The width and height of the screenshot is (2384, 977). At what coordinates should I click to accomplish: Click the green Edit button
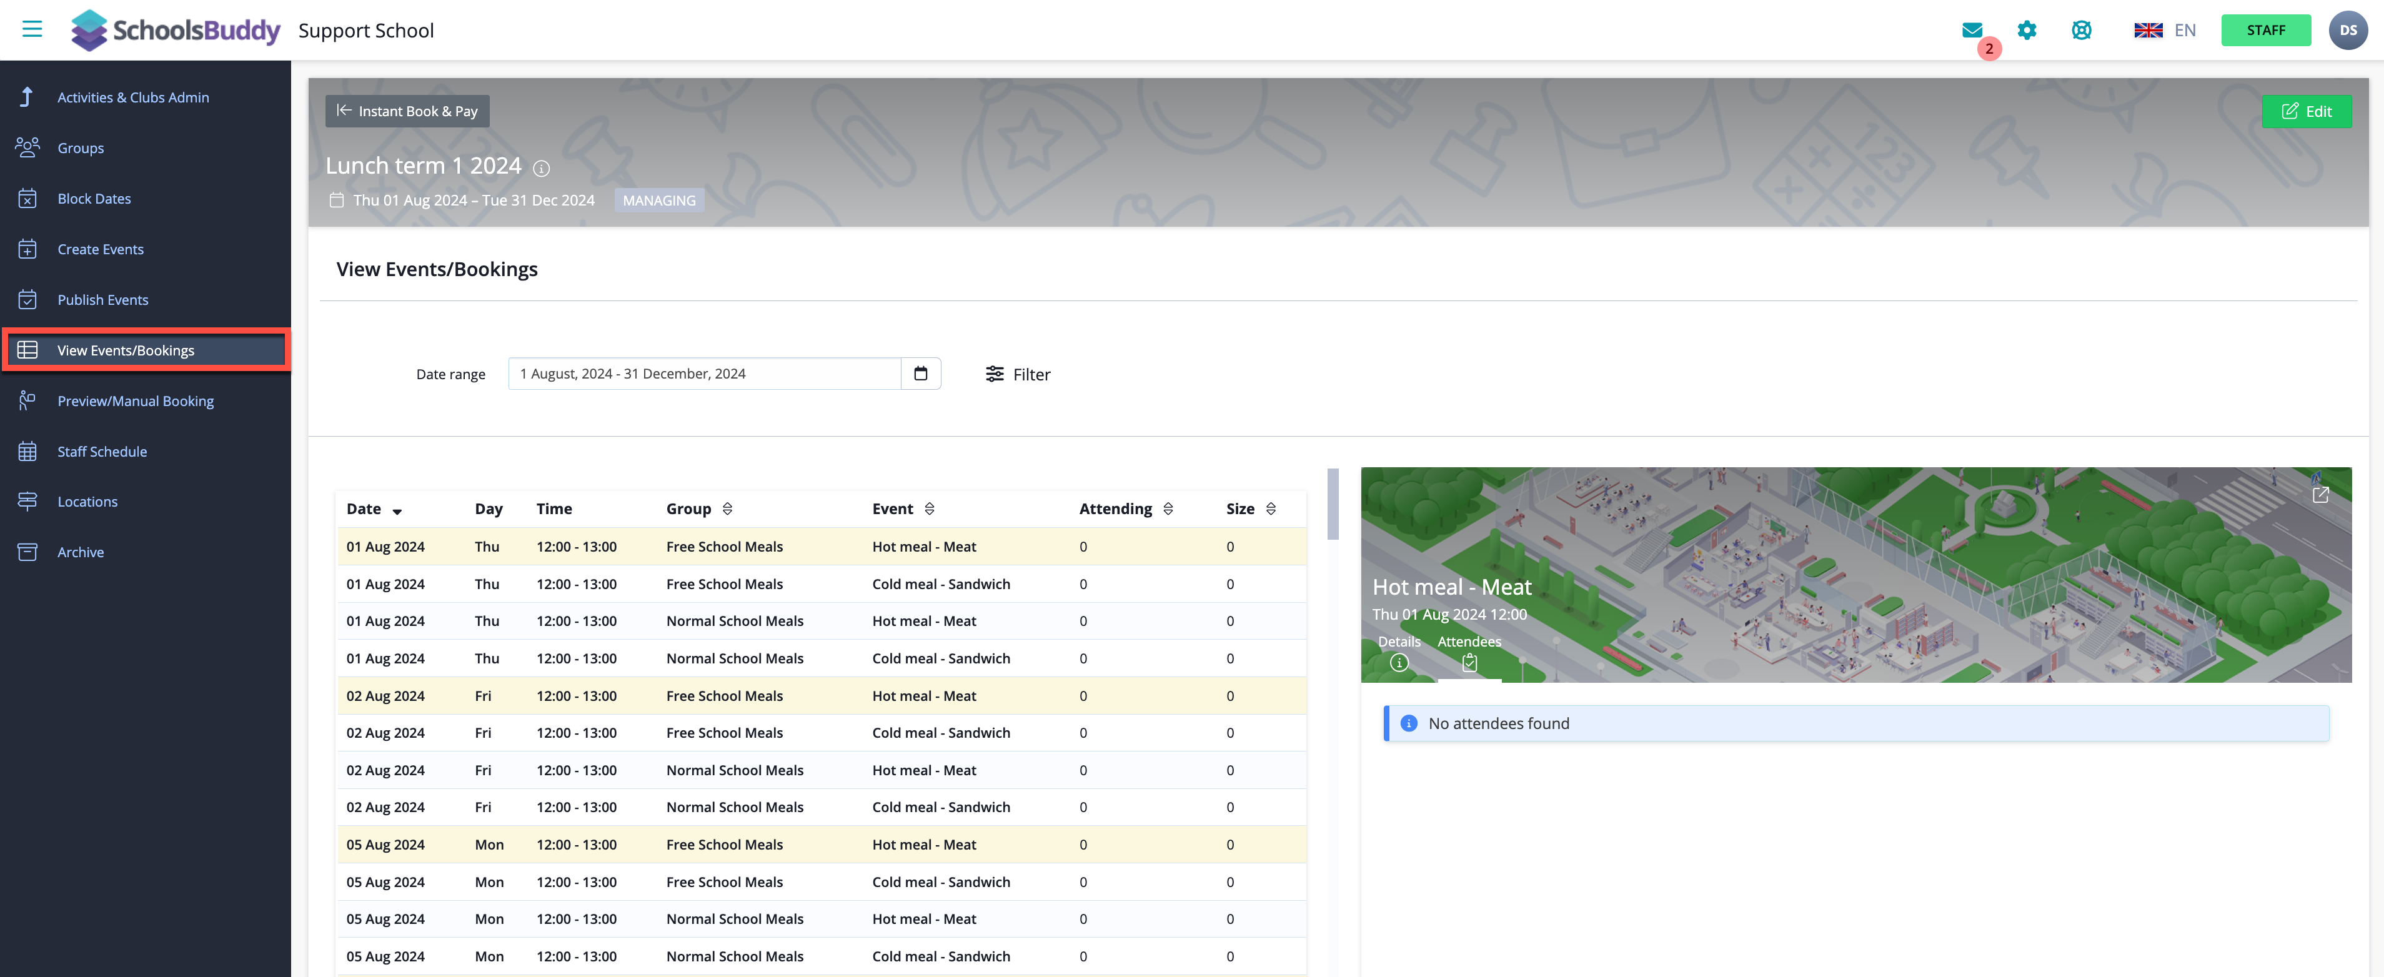pyautogui.click(x=2307, y=111)
